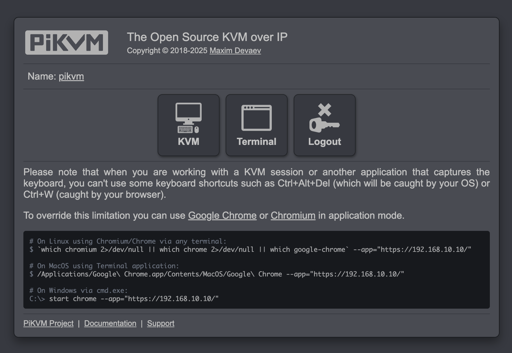Click the Logout key icon tile
Viewport: 512px width, 353px height.
click(324, 125)
